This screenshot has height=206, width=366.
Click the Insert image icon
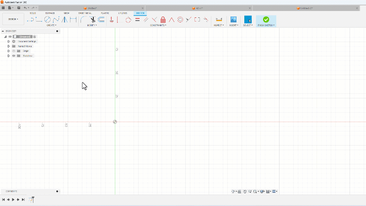point(233,20)
